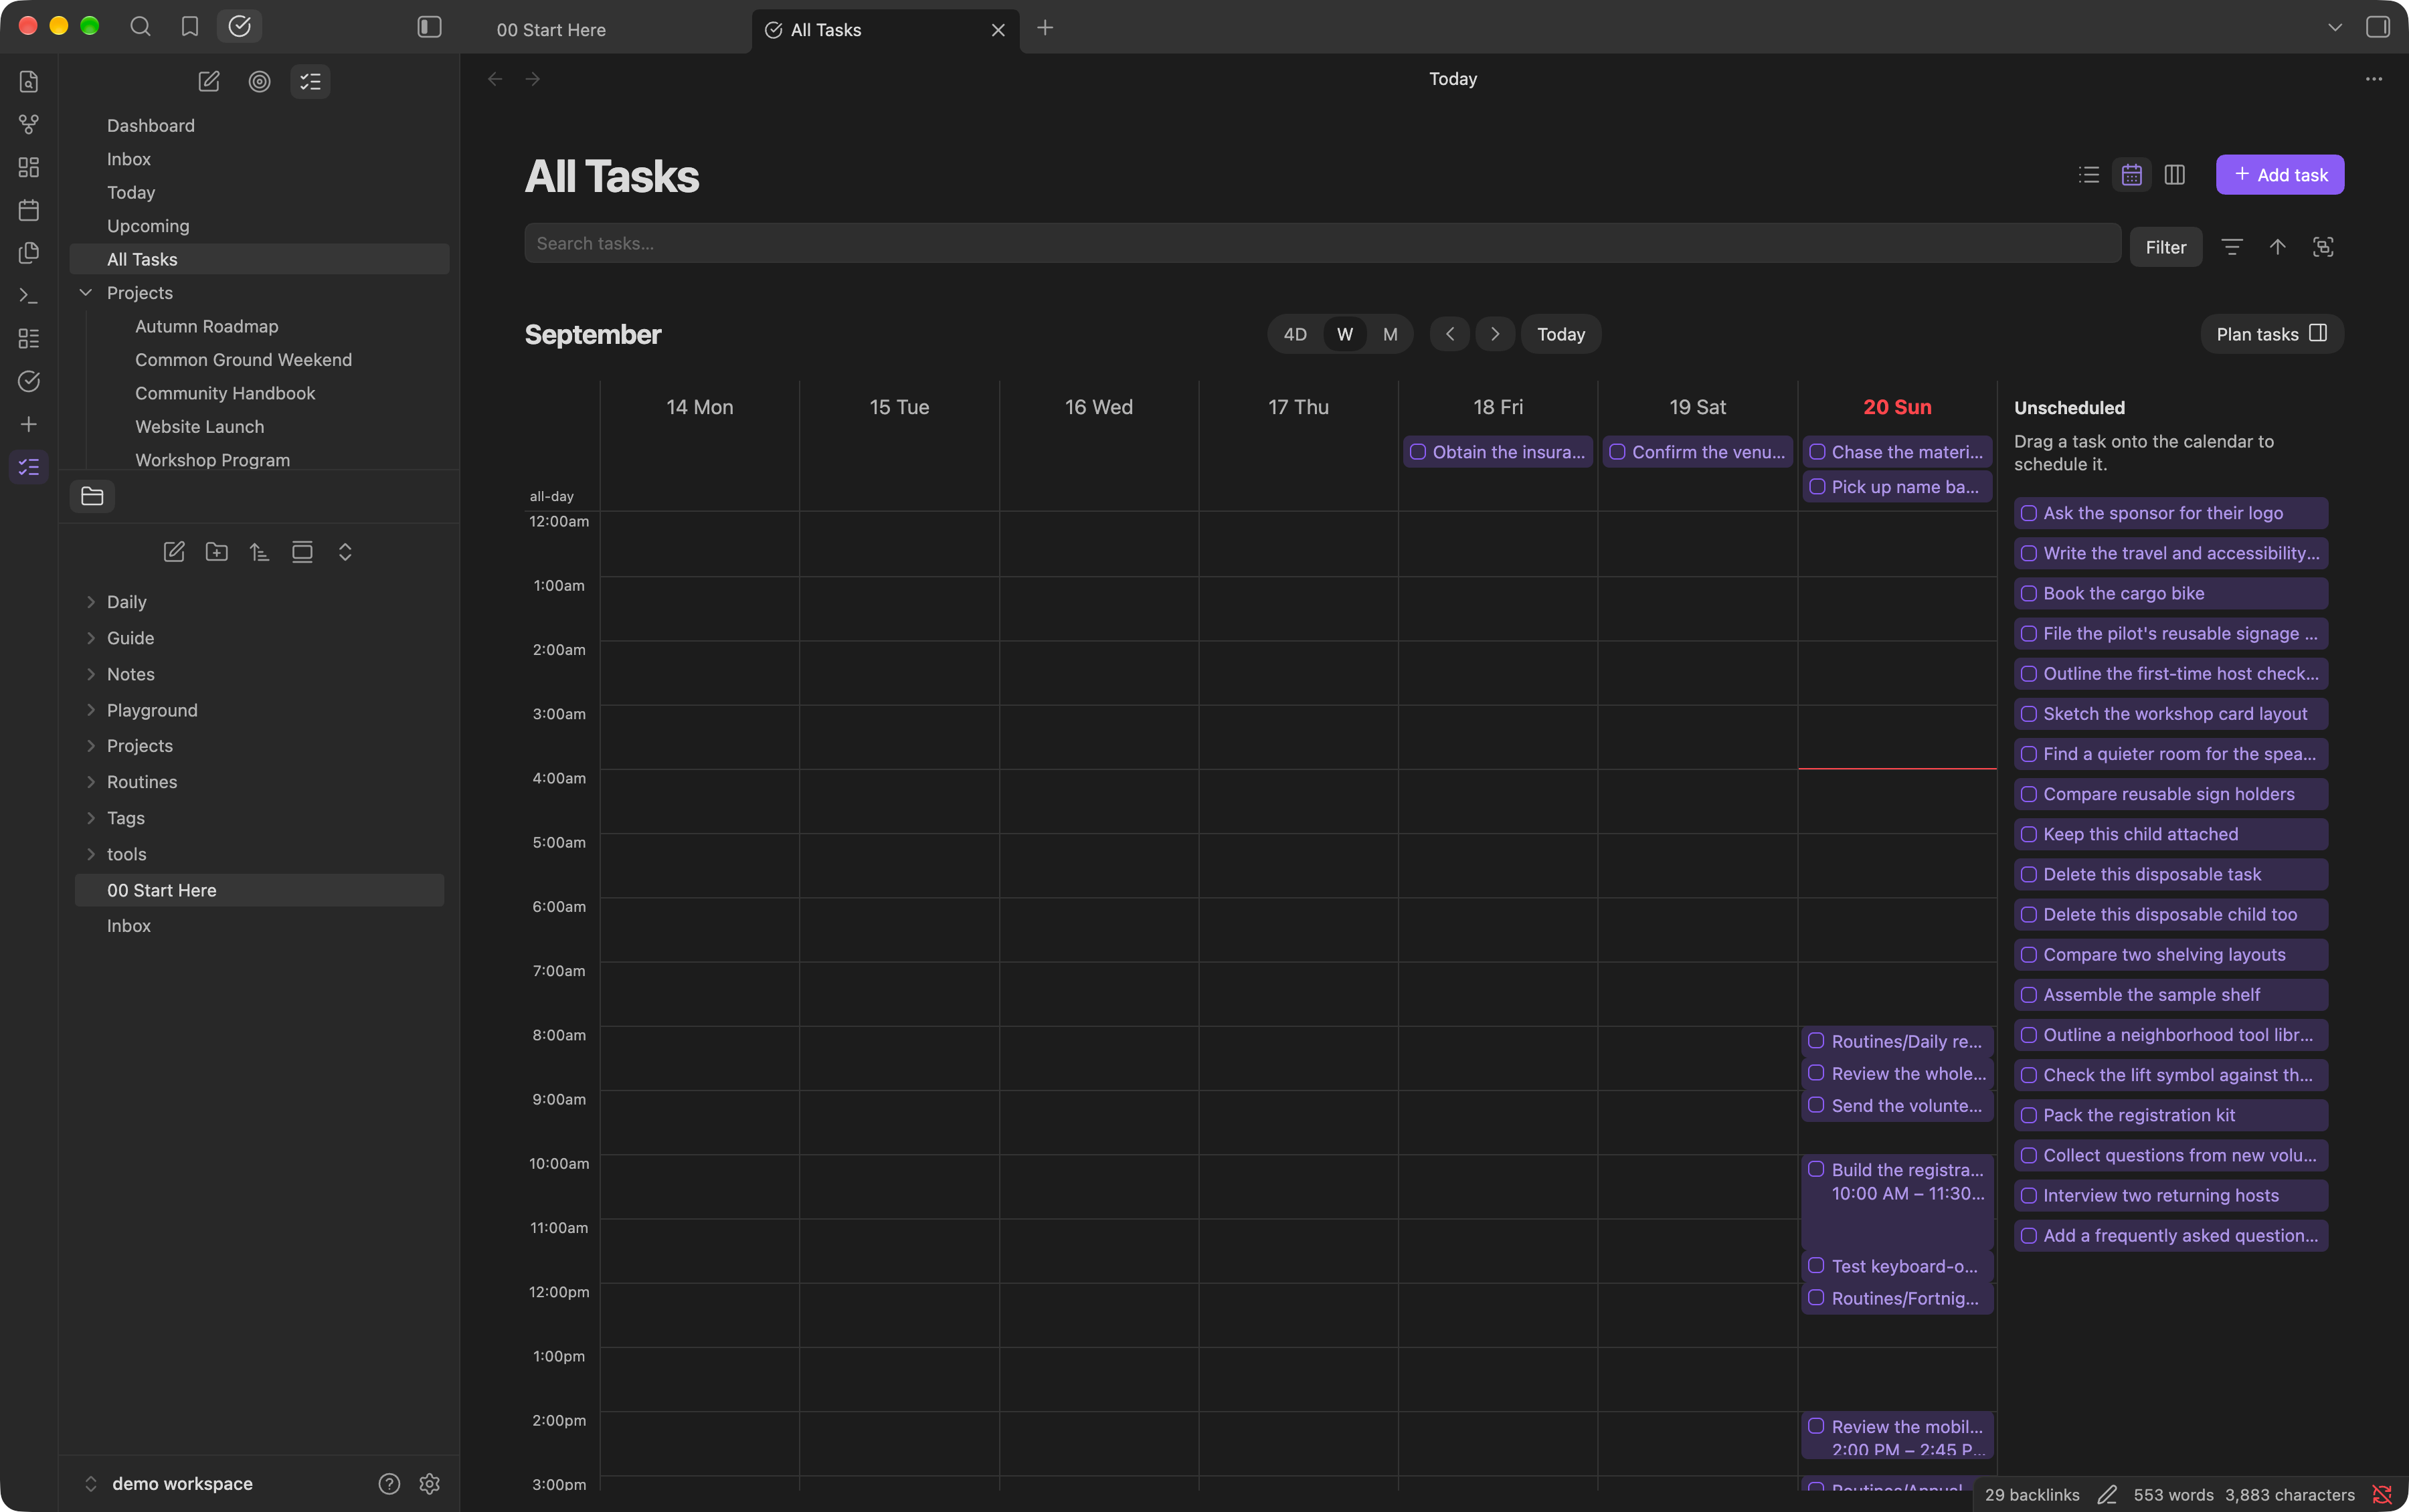
Task: Open the search magnifier icon in title bar
Action: (140, 27)
